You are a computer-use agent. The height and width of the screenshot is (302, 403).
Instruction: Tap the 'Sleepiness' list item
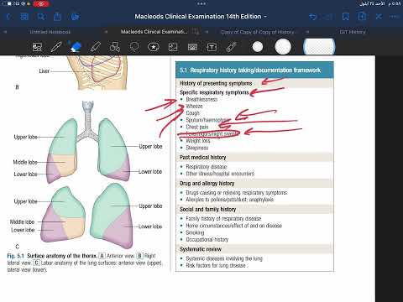(197, 148)
